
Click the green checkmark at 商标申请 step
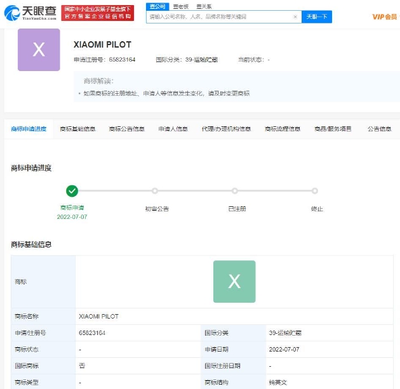(x=72, y=190)
